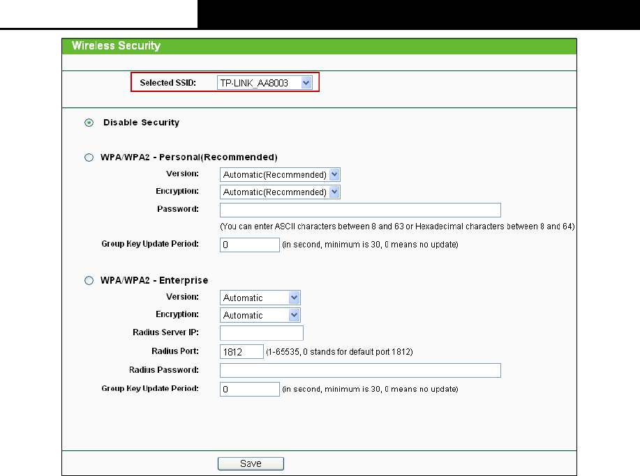Click the Radius Password: label
This screenshot has height=476, width=640.
click(x=164, y=369)
